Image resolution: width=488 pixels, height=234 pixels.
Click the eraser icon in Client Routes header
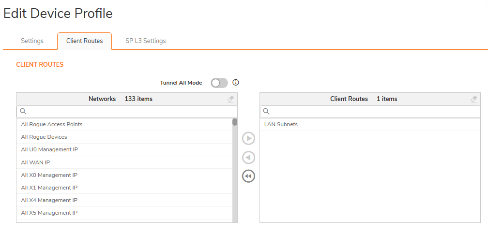474,99
